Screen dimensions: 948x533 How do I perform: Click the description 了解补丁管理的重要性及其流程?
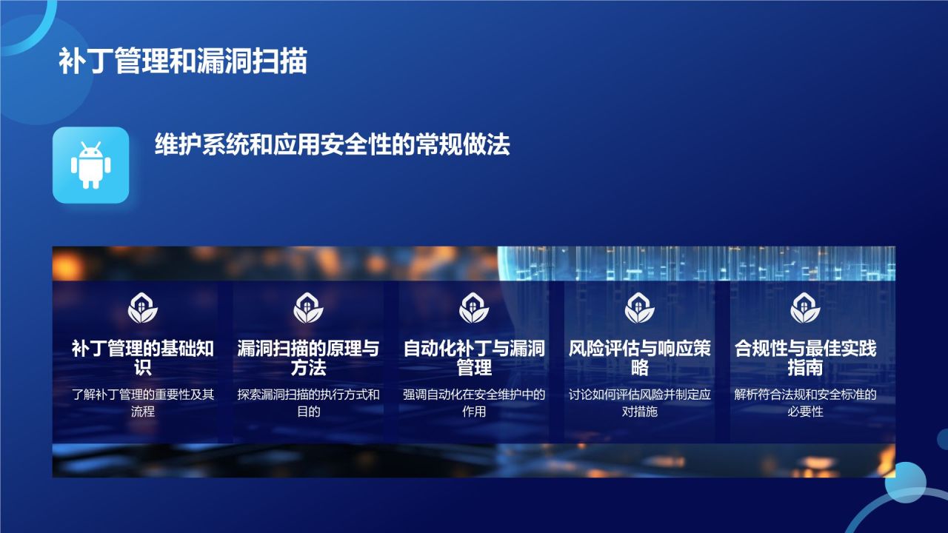tap(143, 403)
